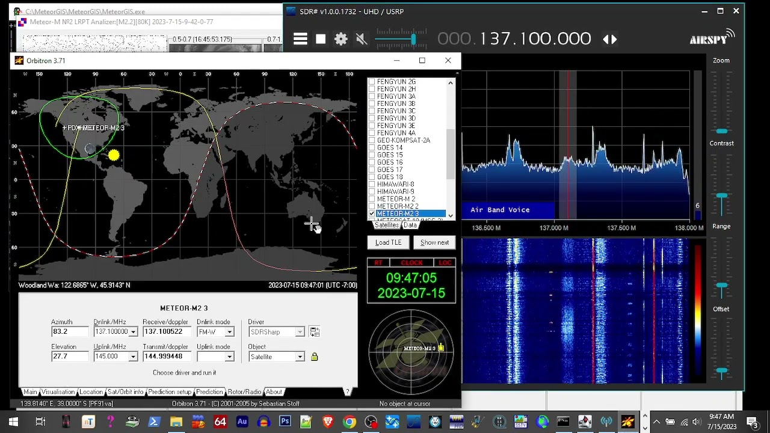Click the Receive/doppler frequency field
Image resolution: width=770 pixels, height=433 pixels.
(x=166, y=332)
